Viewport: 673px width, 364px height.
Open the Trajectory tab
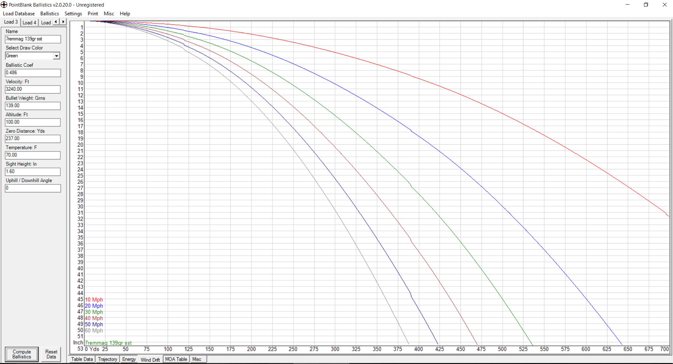point(107,359)
